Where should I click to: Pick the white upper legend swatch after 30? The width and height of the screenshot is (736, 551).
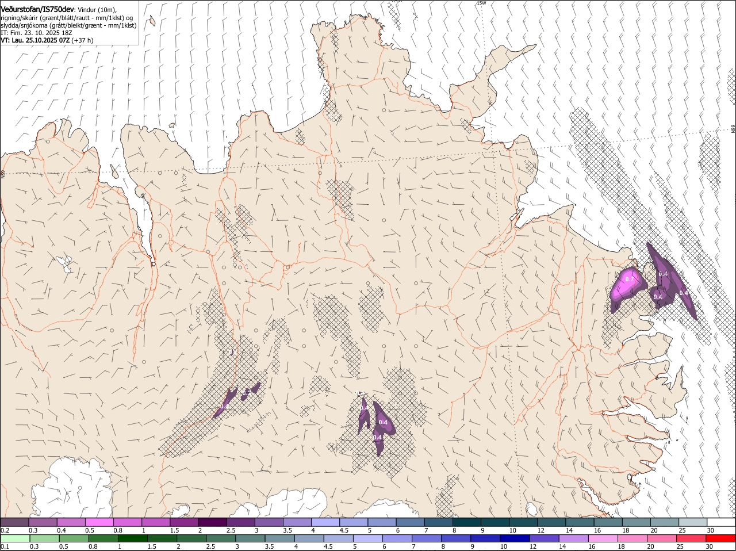click(x=720, y=522)
